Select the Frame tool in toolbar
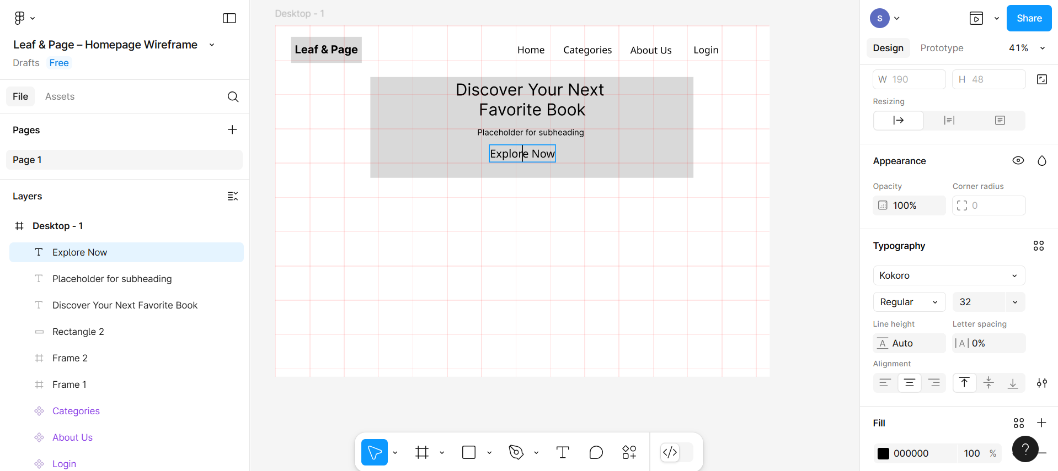The image size is (1058, 471). click(x=422, y=452)
